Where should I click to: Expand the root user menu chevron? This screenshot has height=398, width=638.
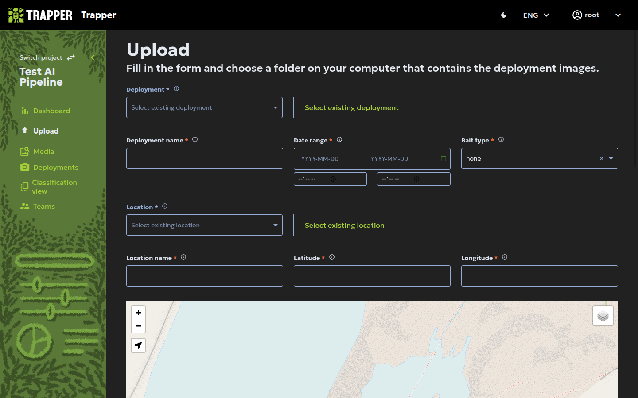coord(618,15)
